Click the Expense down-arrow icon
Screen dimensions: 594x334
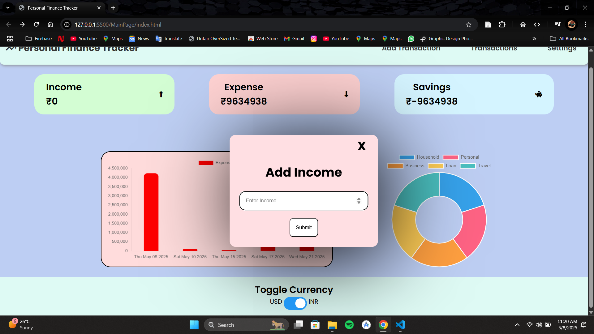pyautogui.click(x=346, y=94)
